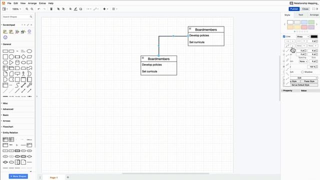Toggle the Line checkbox
This screenshot has height=180, width=320.
[284, 36]
